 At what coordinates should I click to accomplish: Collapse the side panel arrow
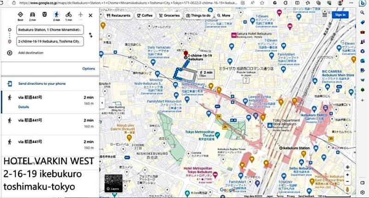[102, 103]
